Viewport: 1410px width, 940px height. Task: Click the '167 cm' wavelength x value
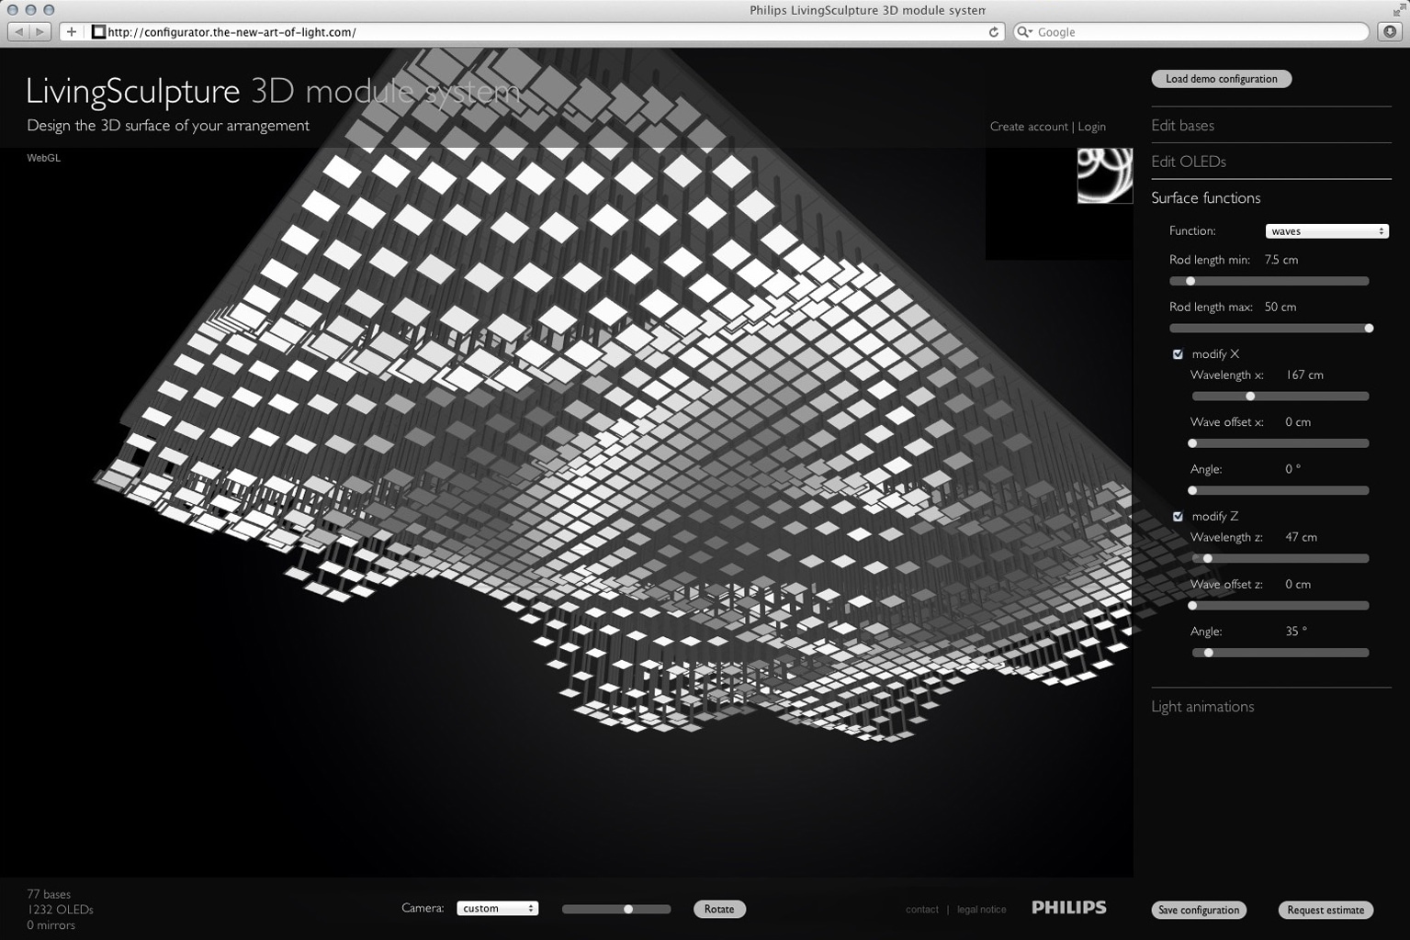coord(1304,375)
